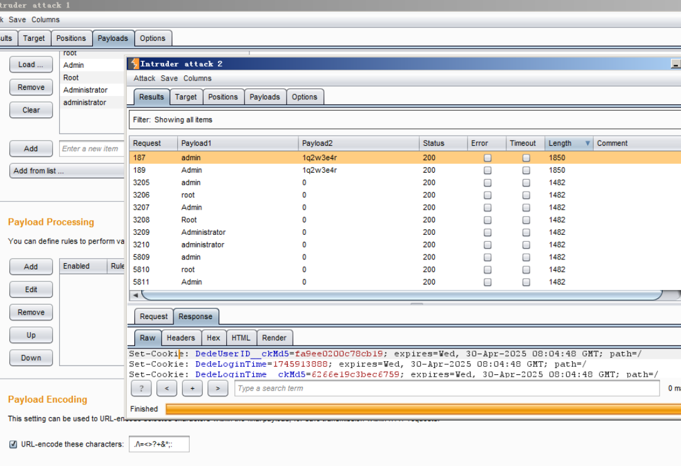681x466 pixels.
Task: Click the Down rule button
Action: pyautogui.click(x=31, y=358)
